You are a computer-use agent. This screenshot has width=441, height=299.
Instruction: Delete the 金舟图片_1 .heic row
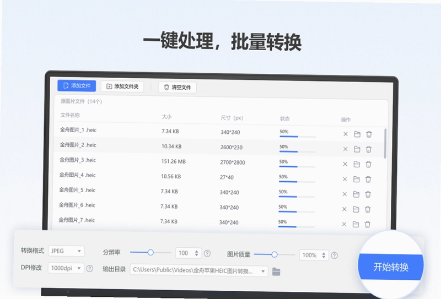coord(369,134)
